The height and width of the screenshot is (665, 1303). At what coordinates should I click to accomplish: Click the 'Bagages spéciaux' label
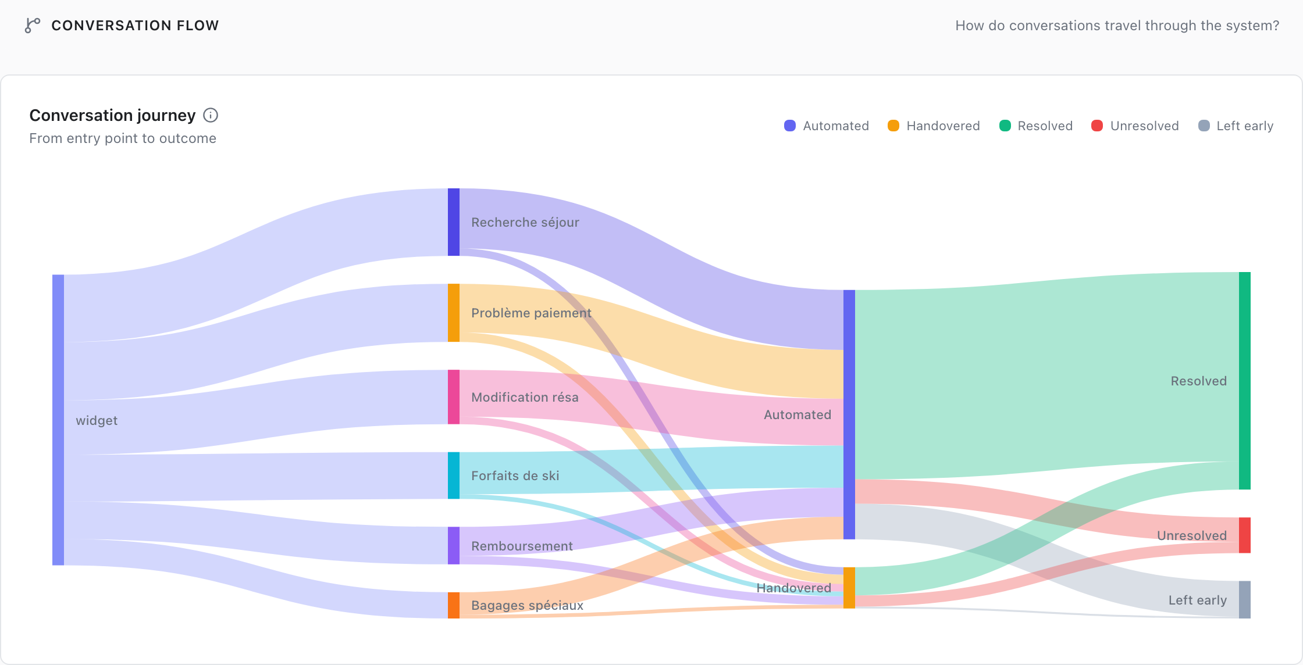(x=527, y=605)
